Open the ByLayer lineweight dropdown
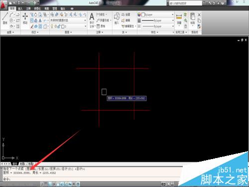The width and height of the screenshot is (249, 187). [157, 20]
